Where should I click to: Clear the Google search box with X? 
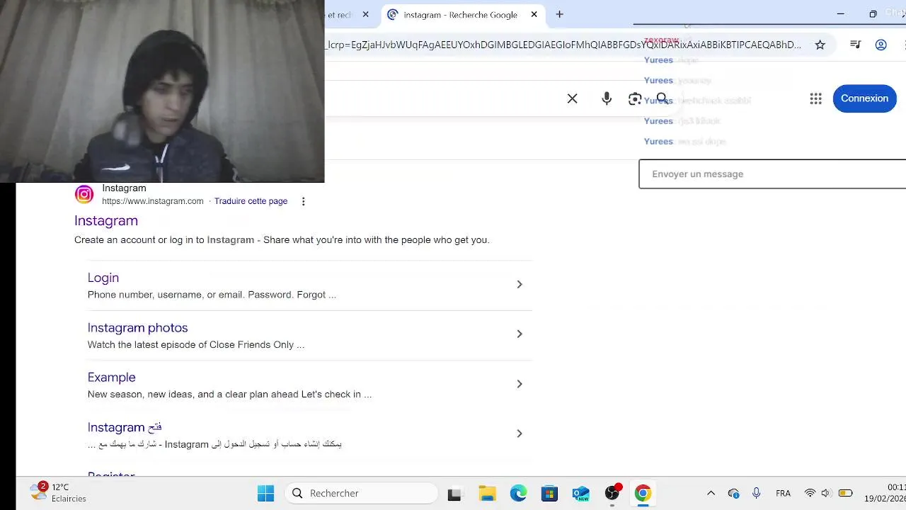click(x=572, y=98)
